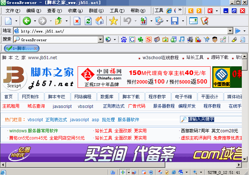The image size is (249, 175).
Task: Open dropdown beside the paint palette icon
Action: pyautogui.click(x=167, y=21)
